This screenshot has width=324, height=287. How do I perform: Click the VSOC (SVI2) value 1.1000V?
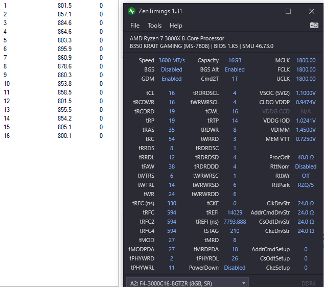(x=306, y=93)
